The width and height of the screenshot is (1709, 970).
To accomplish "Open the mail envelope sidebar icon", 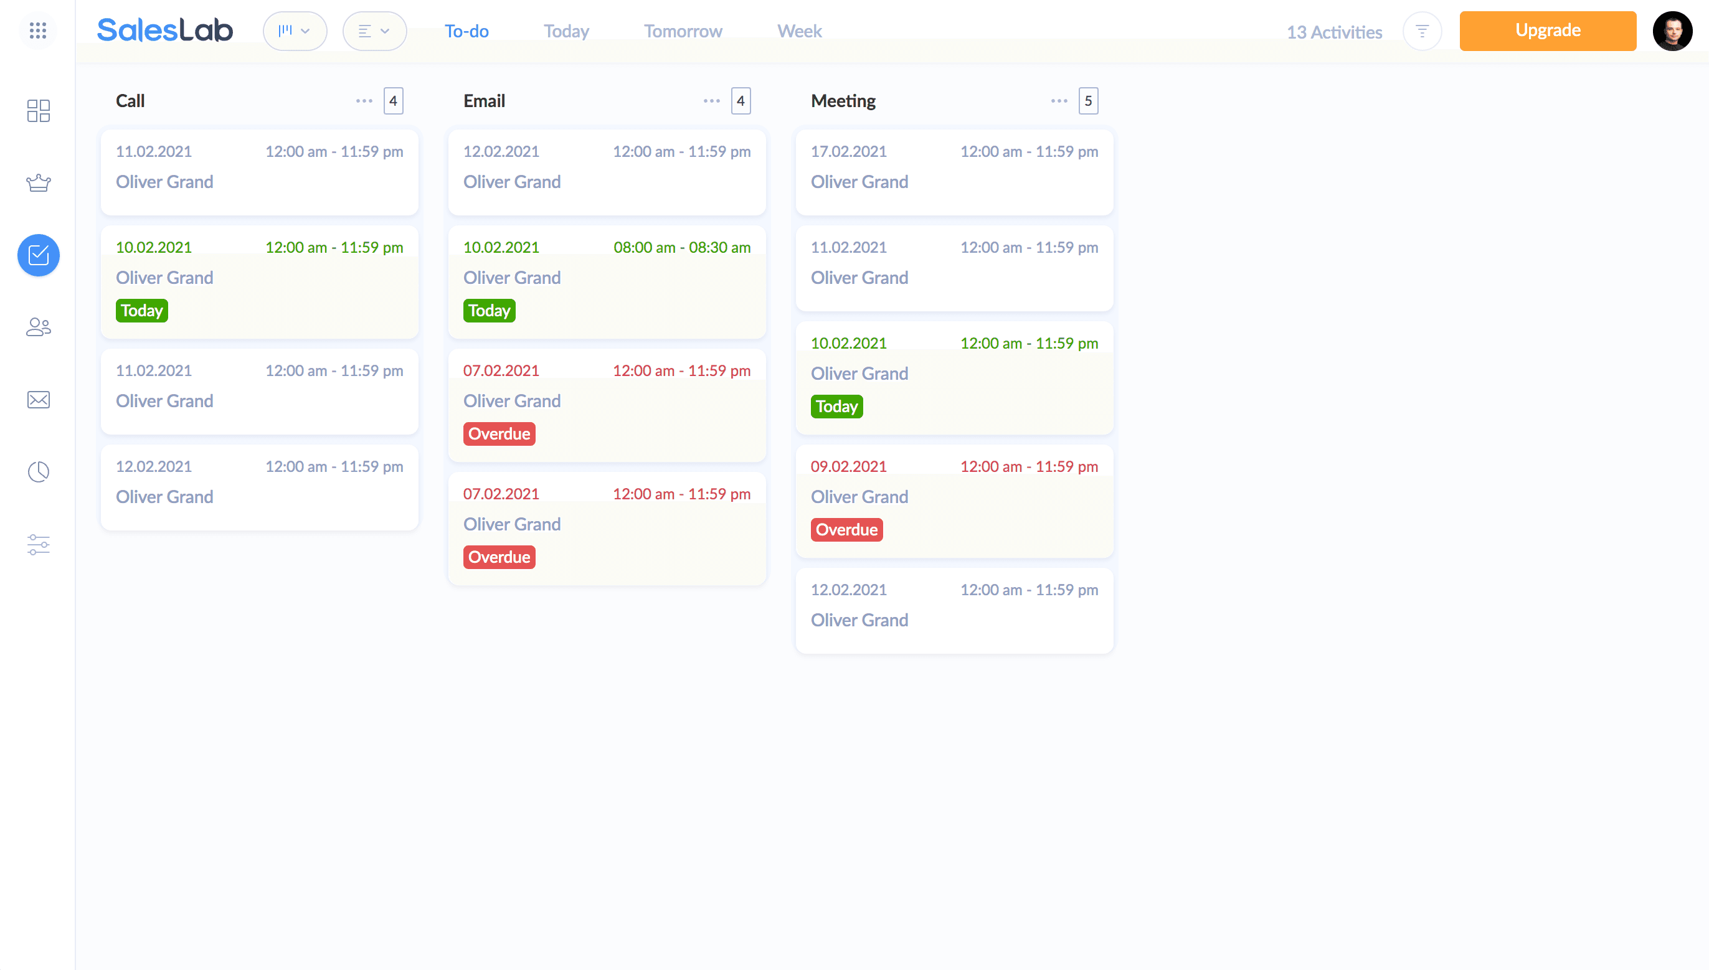I will click(38, 399).
